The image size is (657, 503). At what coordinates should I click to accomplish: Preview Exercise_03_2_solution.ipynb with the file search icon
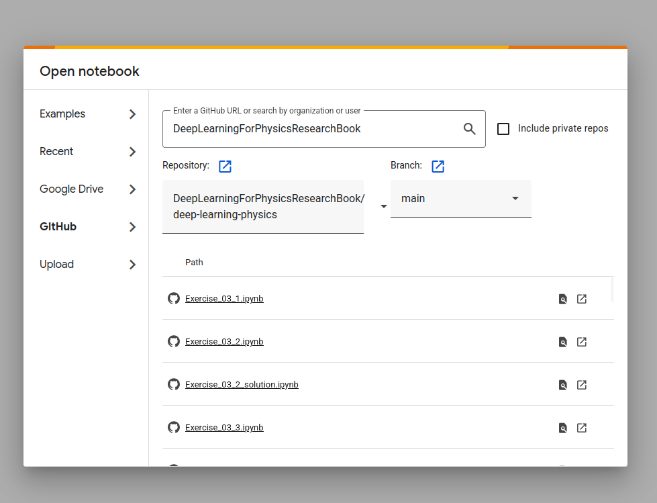pyautogui.click(x=563, y=385)
